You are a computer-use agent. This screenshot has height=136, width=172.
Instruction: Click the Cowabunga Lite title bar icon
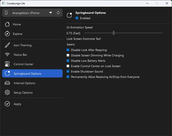(4, 3)
